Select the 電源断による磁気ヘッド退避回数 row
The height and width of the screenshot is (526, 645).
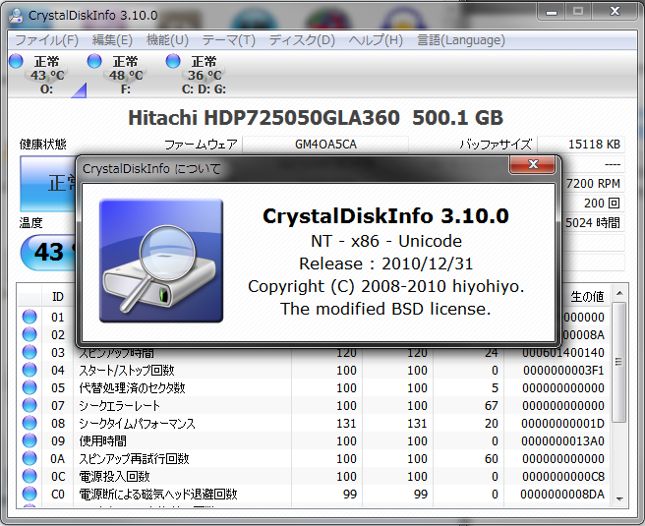coord(314,494)
